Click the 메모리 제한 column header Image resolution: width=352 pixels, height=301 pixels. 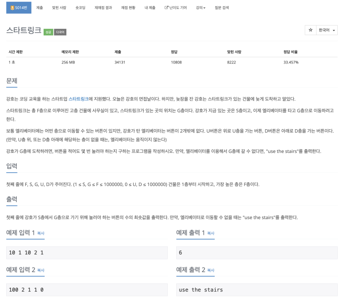point(70,52)
